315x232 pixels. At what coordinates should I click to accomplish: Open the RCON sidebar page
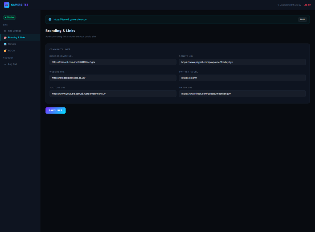click(x=11, y=51)
